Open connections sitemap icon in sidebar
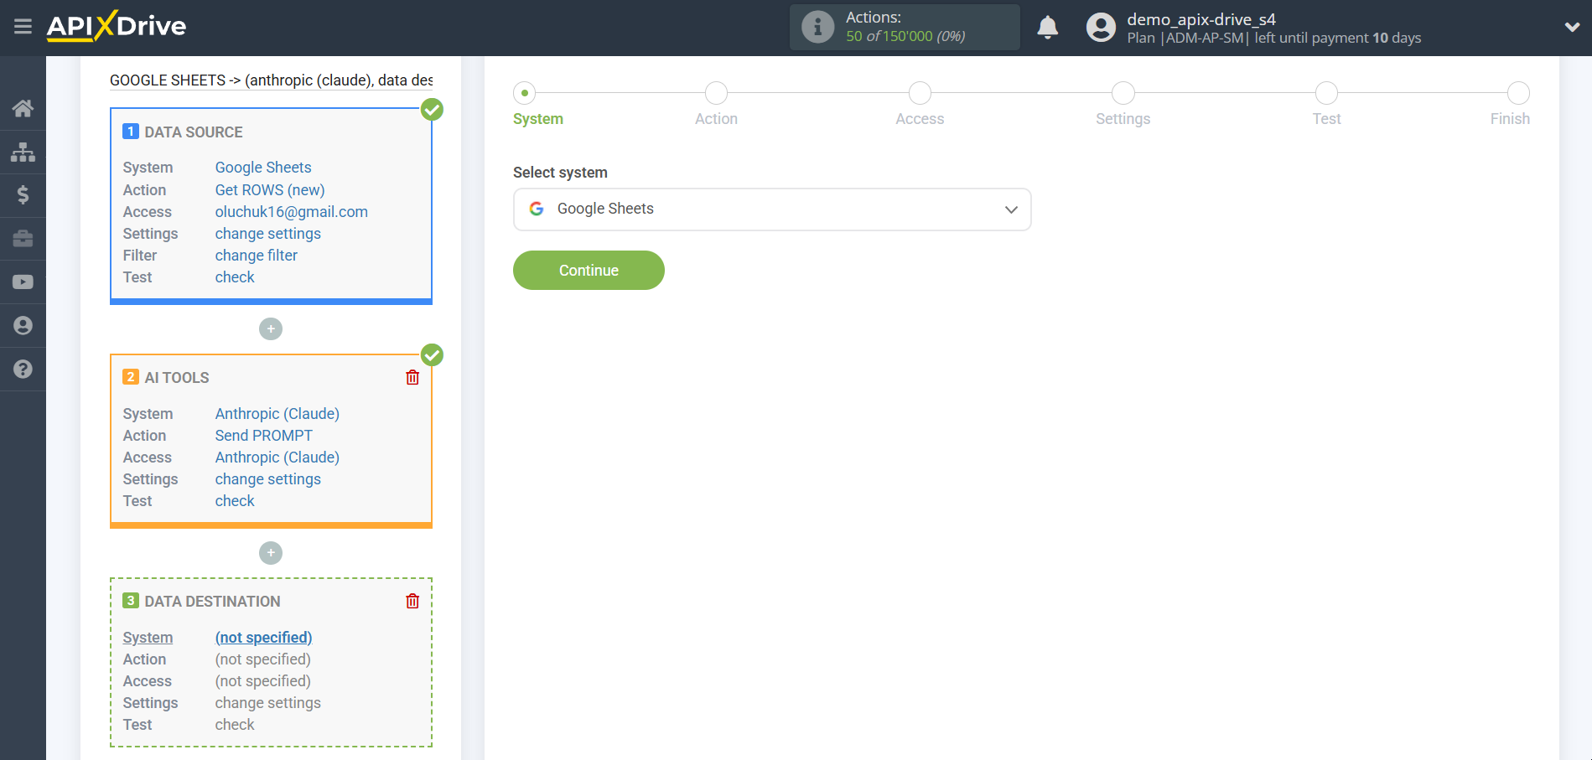 [x=23, y=152]
